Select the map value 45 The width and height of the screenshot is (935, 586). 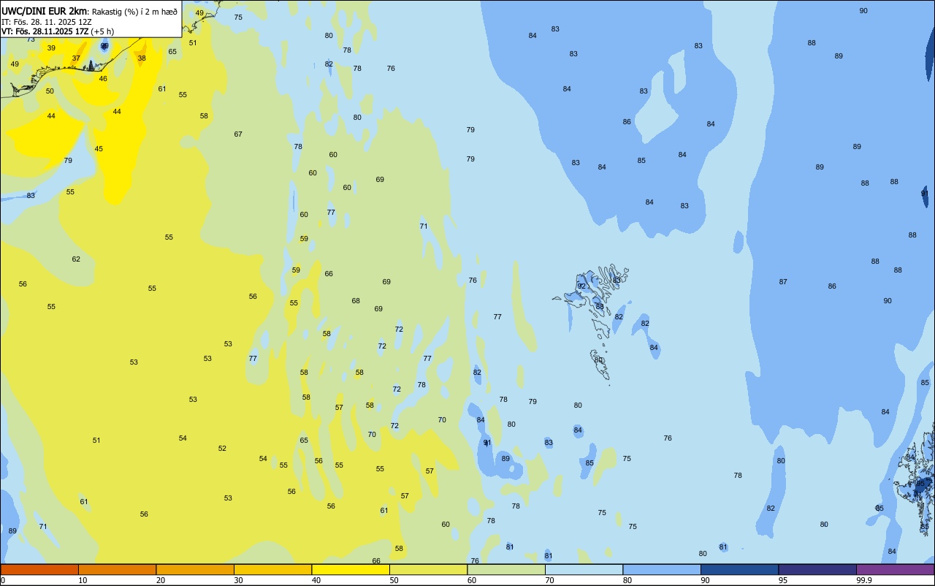coord(99,149)
